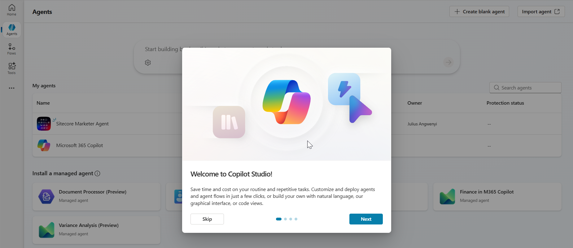Screen dimensions: 573x248
Task: Select the Finance in M365 Copilot card
Action: point(497,197)
